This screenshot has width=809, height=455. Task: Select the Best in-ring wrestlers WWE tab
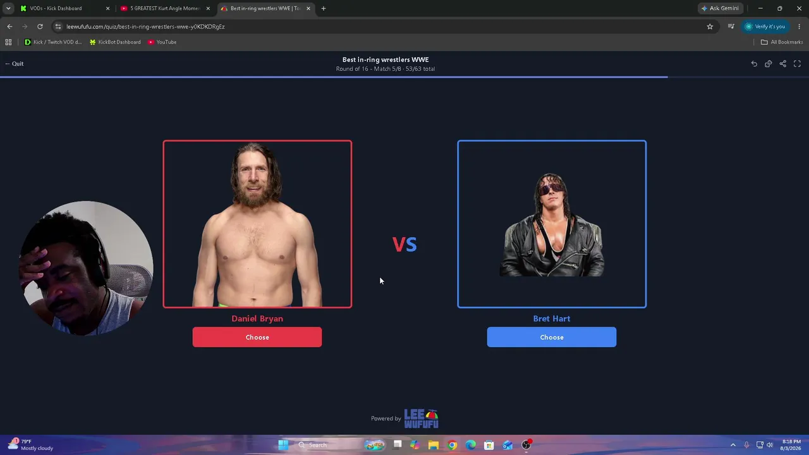click(265, 8)
